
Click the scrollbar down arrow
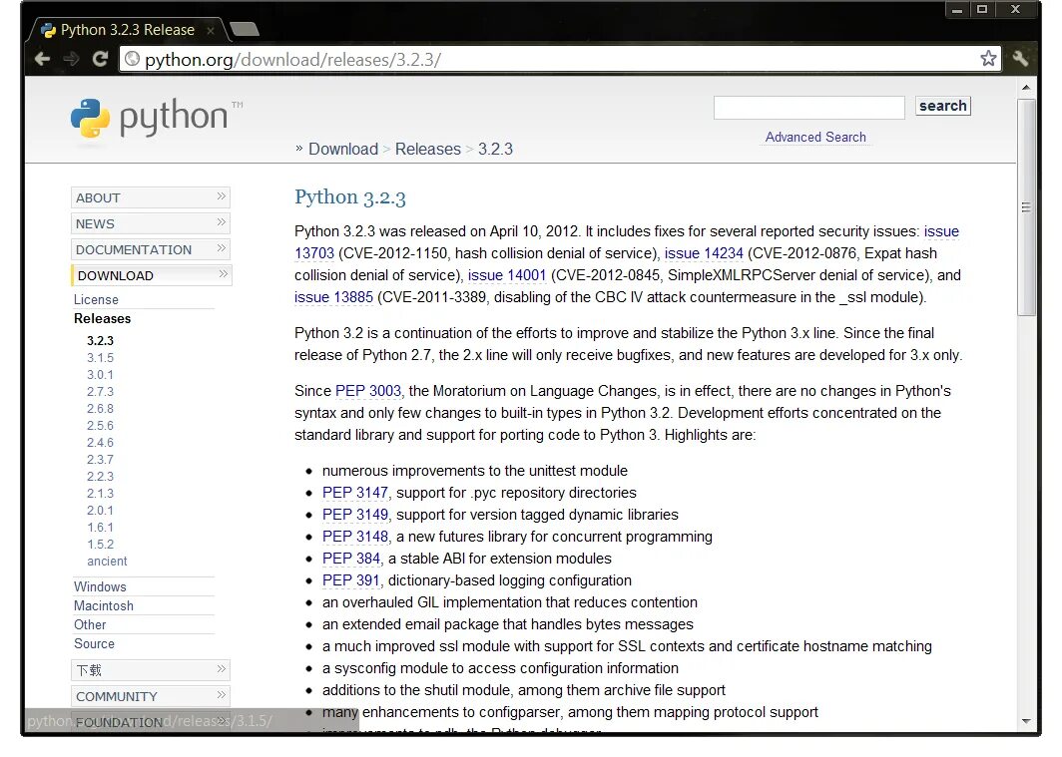pyautogui.click(x=1026, y=721)
